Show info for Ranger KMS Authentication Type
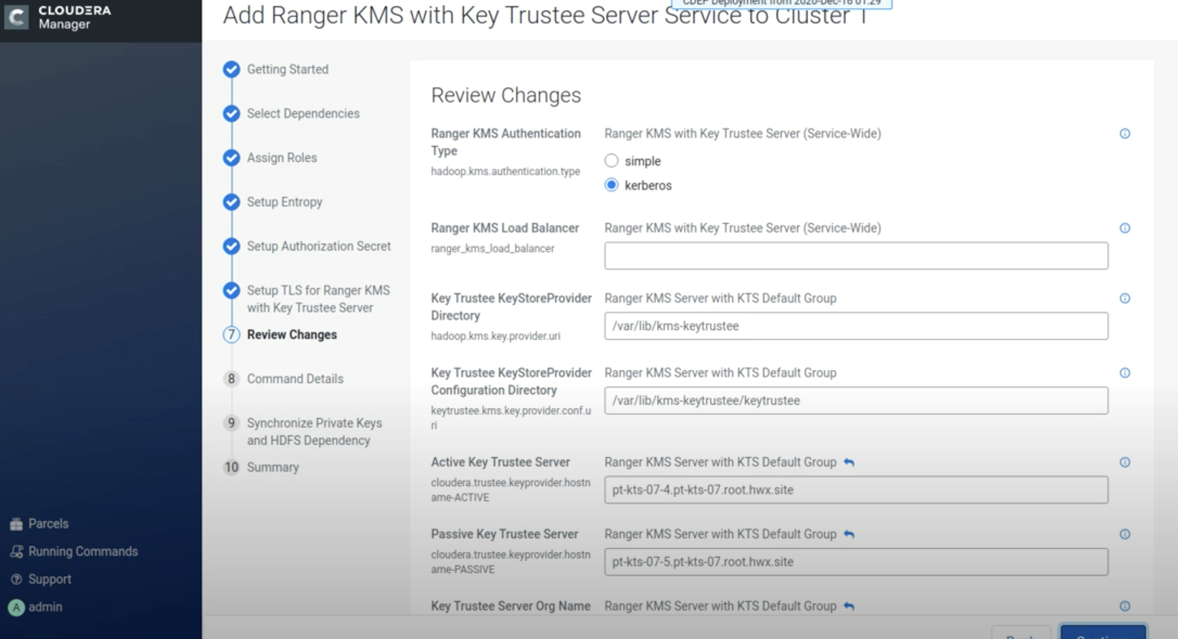 point(1125,134)
